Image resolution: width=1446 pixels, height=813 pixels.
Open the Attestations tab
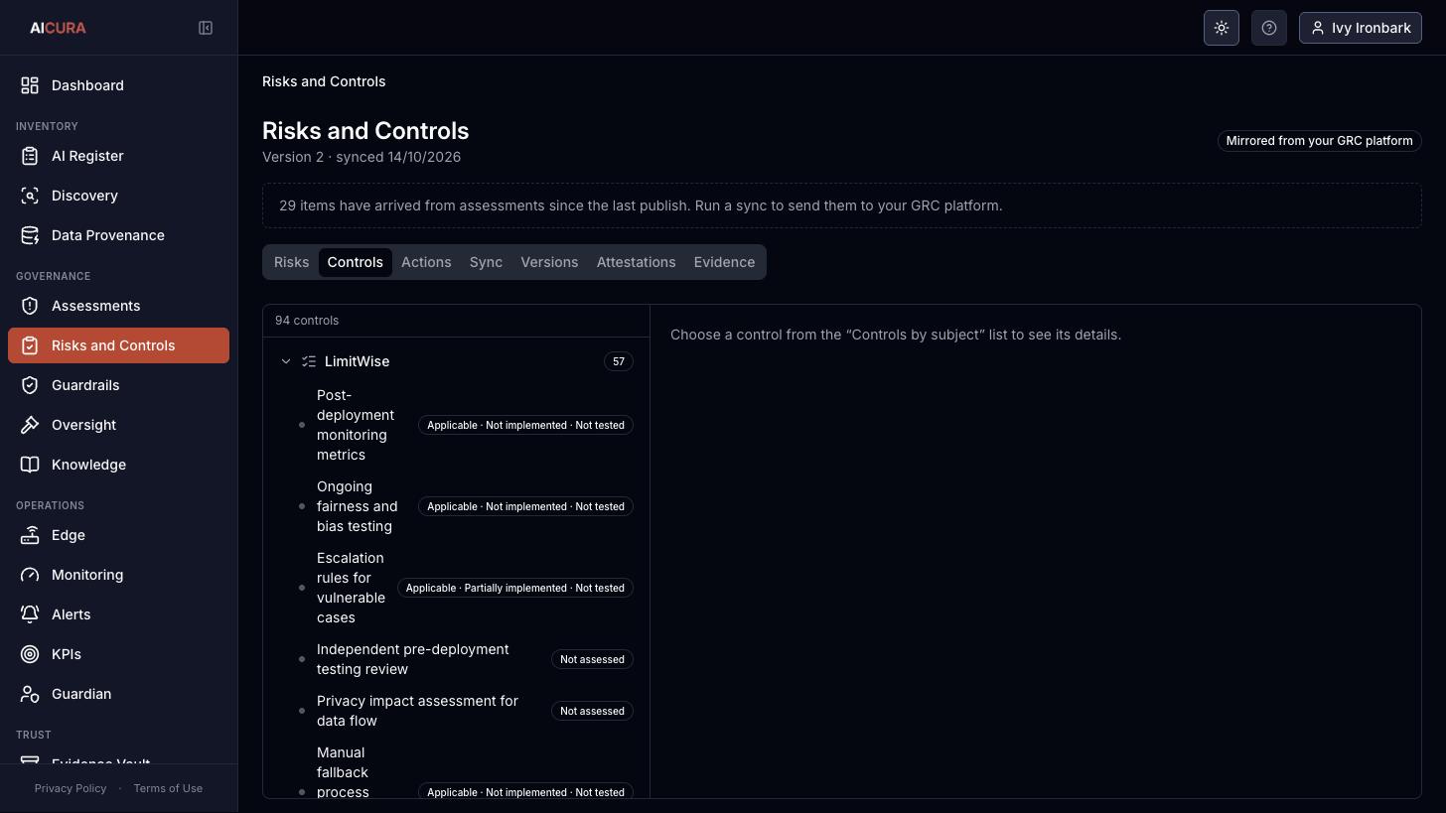pyautogui.click(x=636, y=262)
